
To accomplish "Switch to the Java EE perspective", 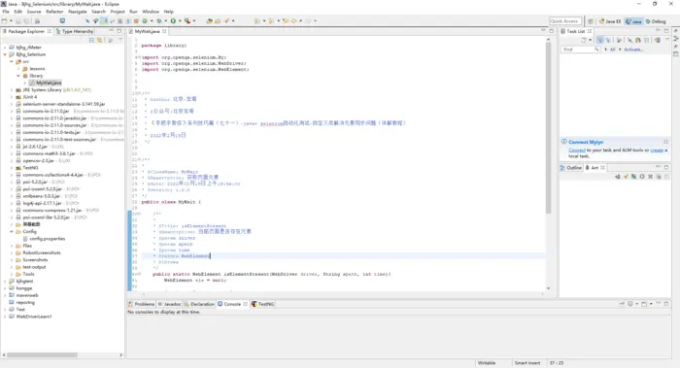I will click(x=610, y=21).
